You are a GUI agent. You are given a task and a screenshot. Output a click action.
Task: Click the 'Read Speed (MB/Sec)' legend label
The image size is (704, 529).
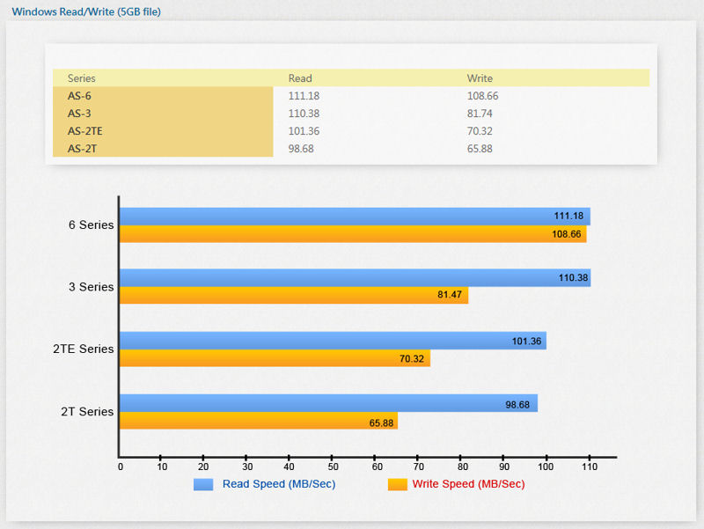[279, 484]
